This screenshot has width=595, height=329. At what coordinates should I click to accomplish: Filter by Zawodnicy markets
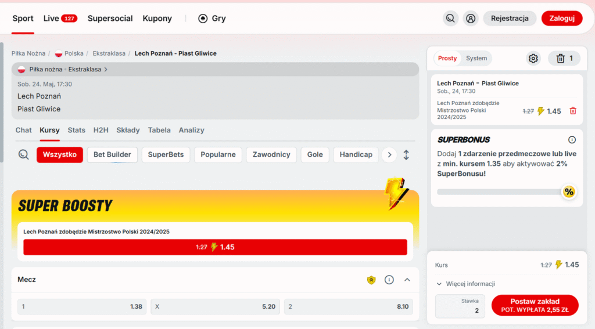click(271, 155)
